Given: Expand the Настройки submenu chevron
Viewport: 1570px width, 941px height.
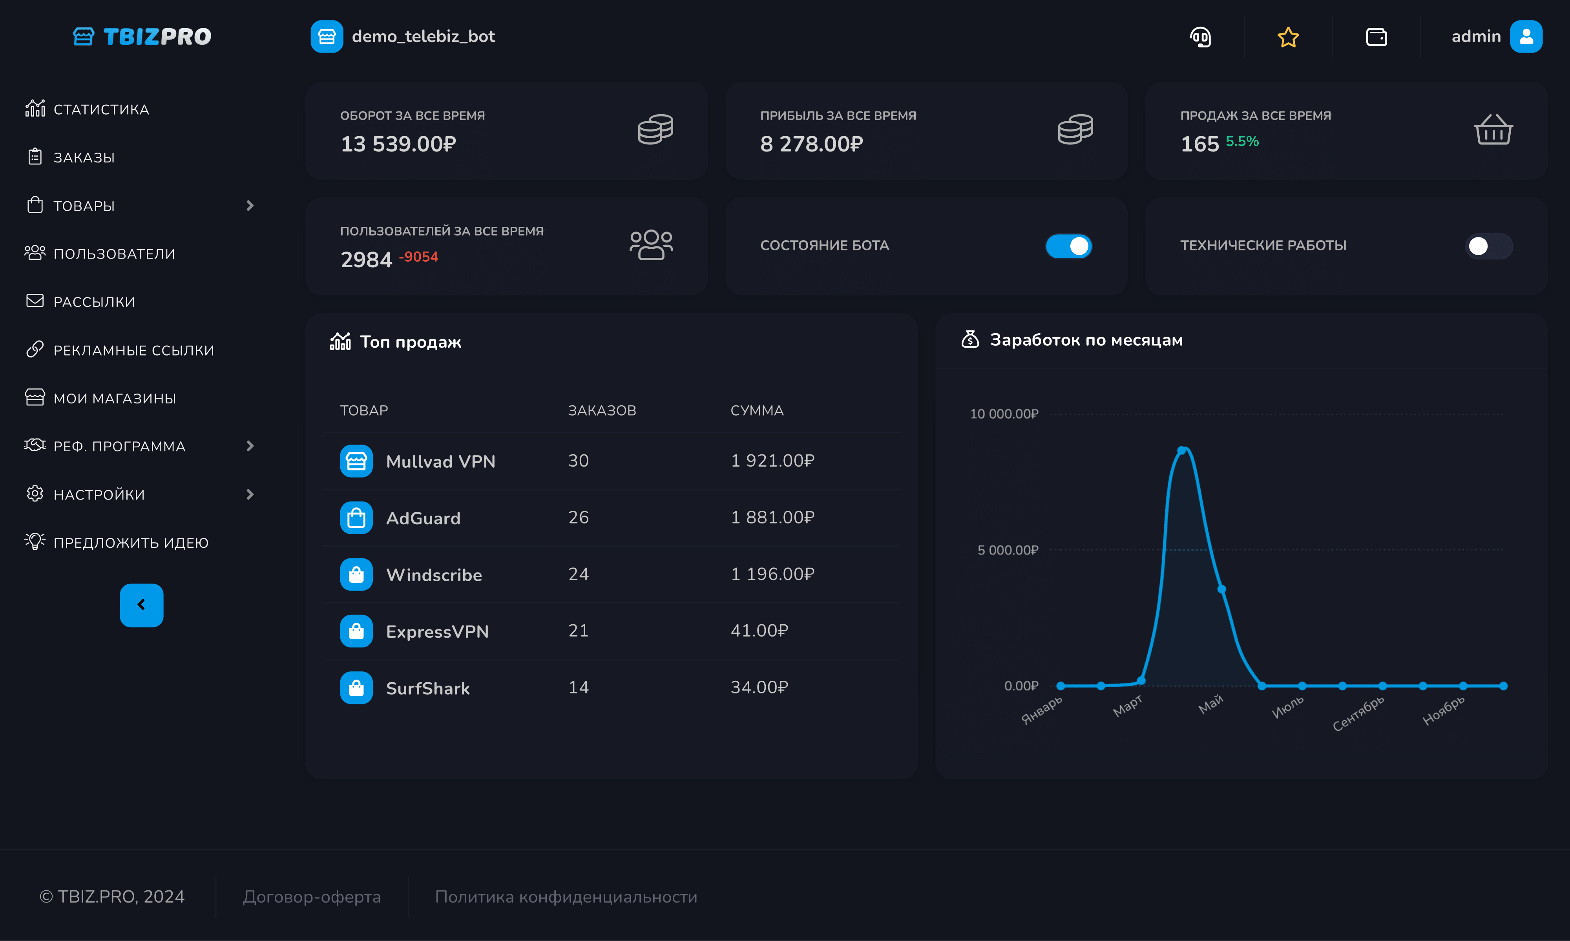Looking at the screenshot, I should (250, 494).
